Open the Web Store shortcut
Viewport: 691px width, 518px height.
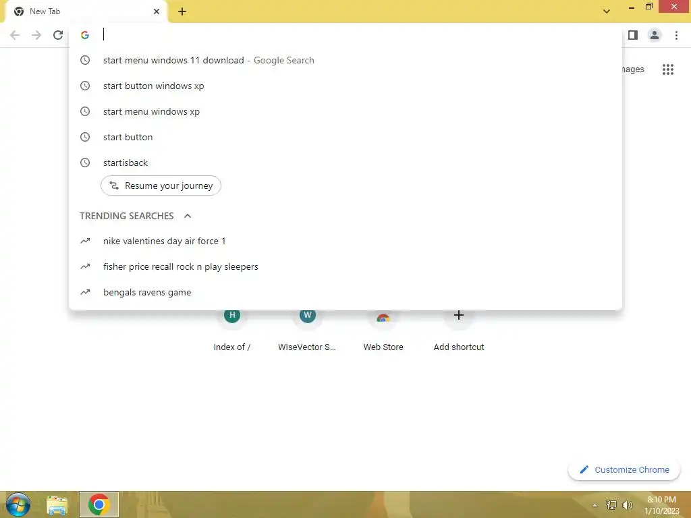tap(383, 330)
